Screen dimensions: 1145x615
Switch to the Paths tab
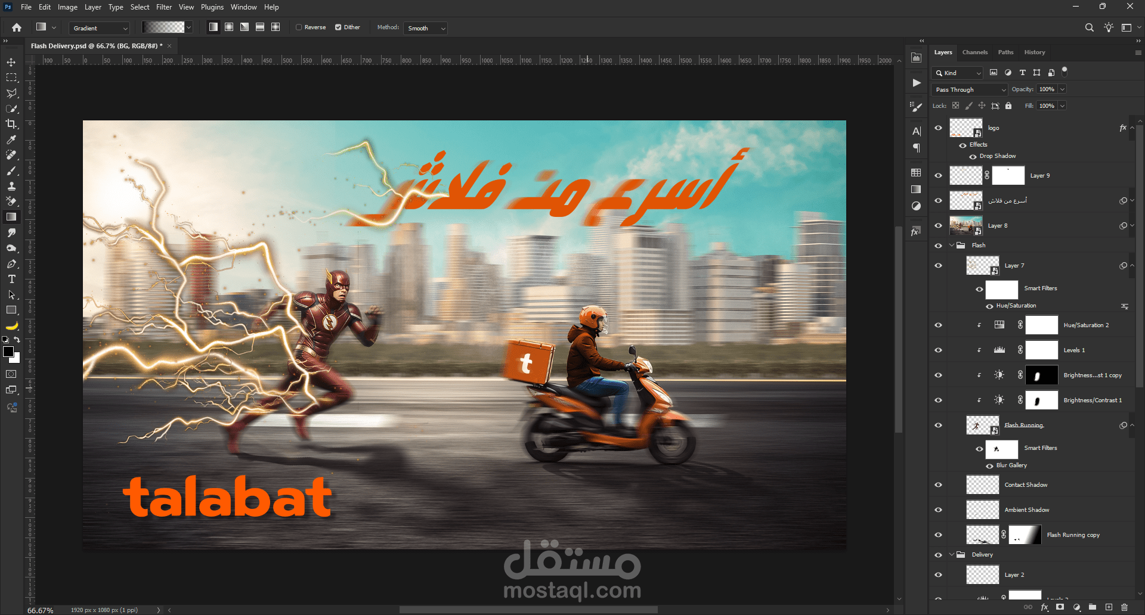coord(1006,52)
